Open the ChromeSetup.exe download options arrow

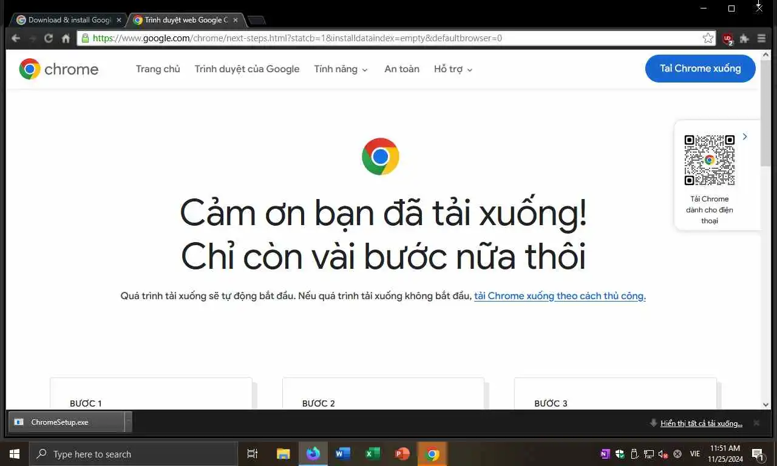click(128, 422)
